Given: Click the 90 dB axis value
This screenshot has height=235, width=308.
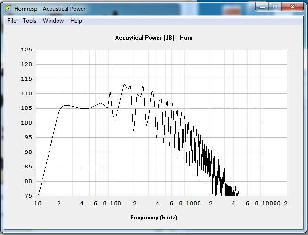Looking at the screenshot, I should [28, 152].
